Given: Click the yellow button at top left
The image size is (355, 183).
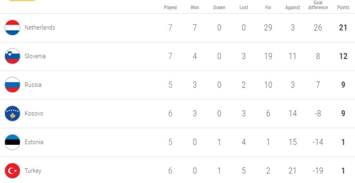Looking at the screenshot, I should click(x=22, y=1).
